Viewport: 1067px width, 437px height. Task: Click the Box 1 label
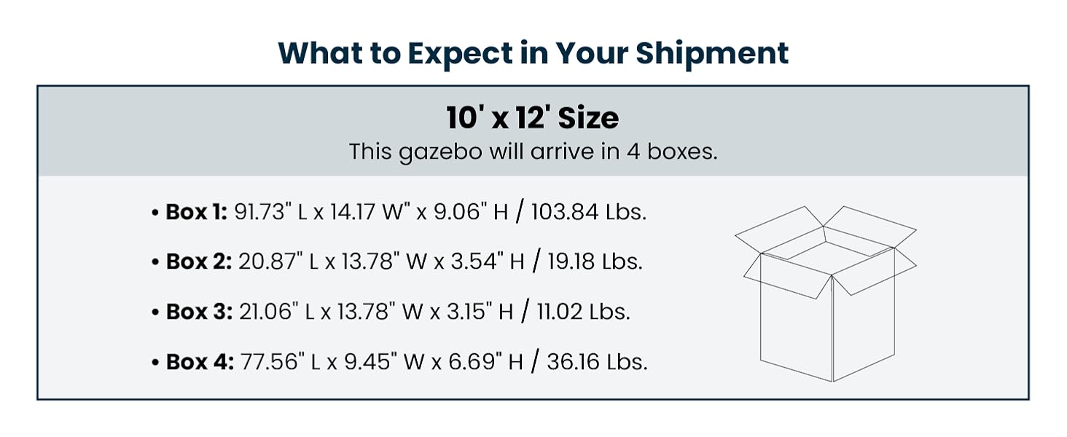(197, 212)
